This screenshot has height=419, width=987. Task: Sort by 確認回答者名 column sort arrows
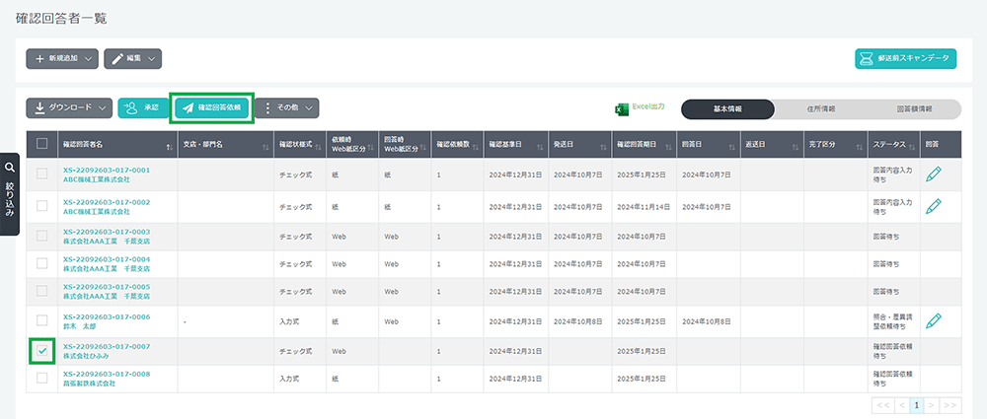(171, 146)
